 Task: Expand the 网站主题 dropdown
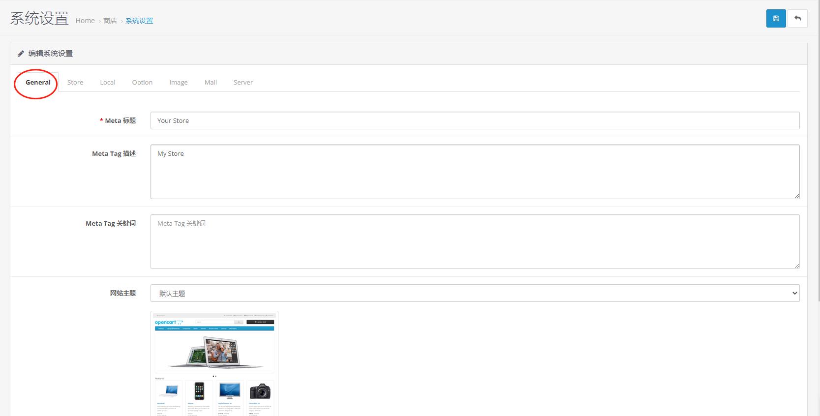click(475, 293)
